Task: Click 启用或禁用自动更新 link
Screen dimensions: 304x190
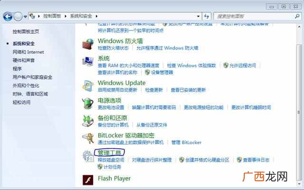Action: tap(117, 90)
